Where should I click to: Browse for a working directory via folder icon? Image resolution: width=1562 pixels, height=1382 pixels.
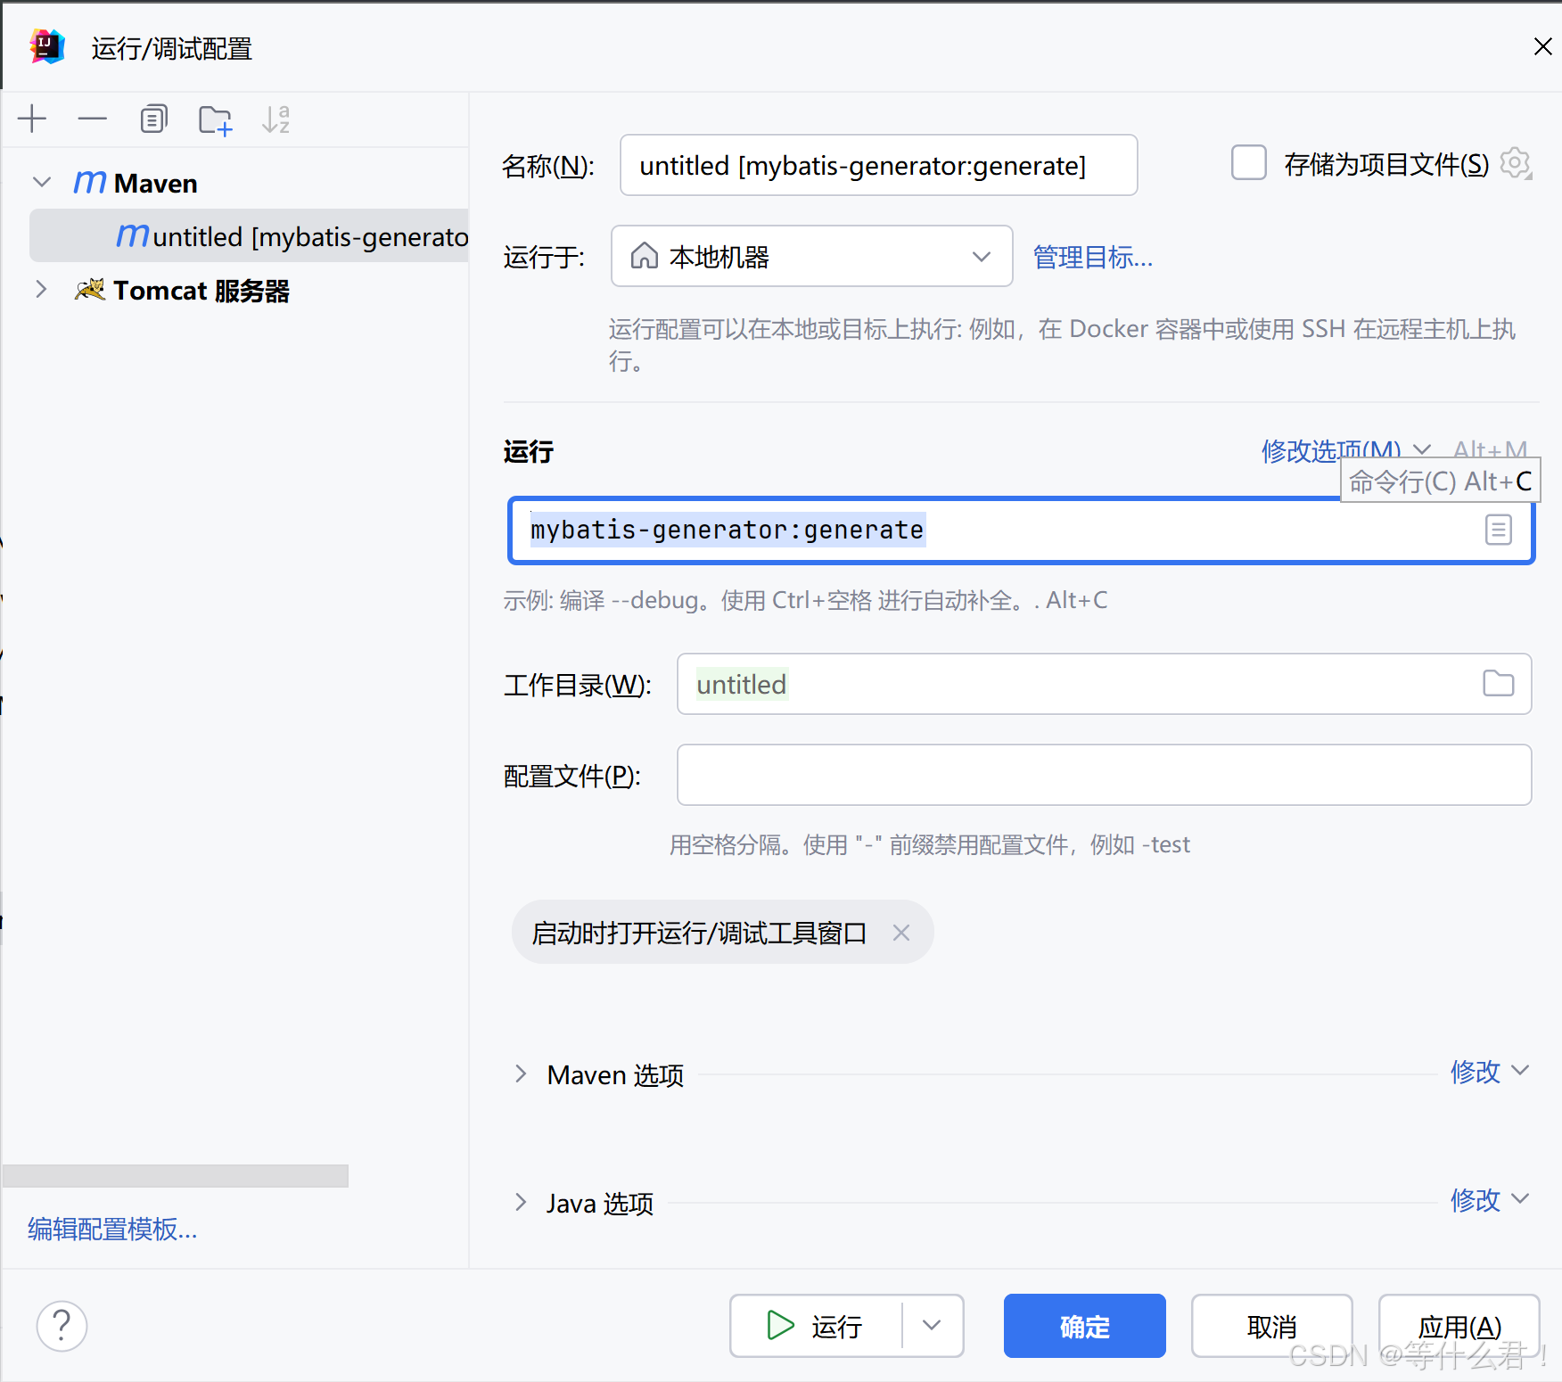1498,684
